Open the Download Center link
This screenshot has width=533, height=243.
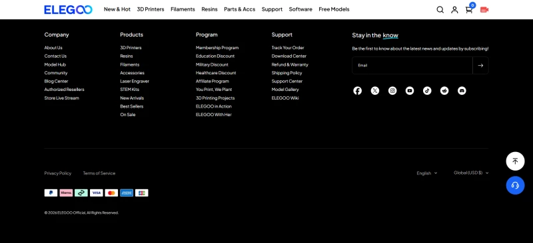point(289,56)
